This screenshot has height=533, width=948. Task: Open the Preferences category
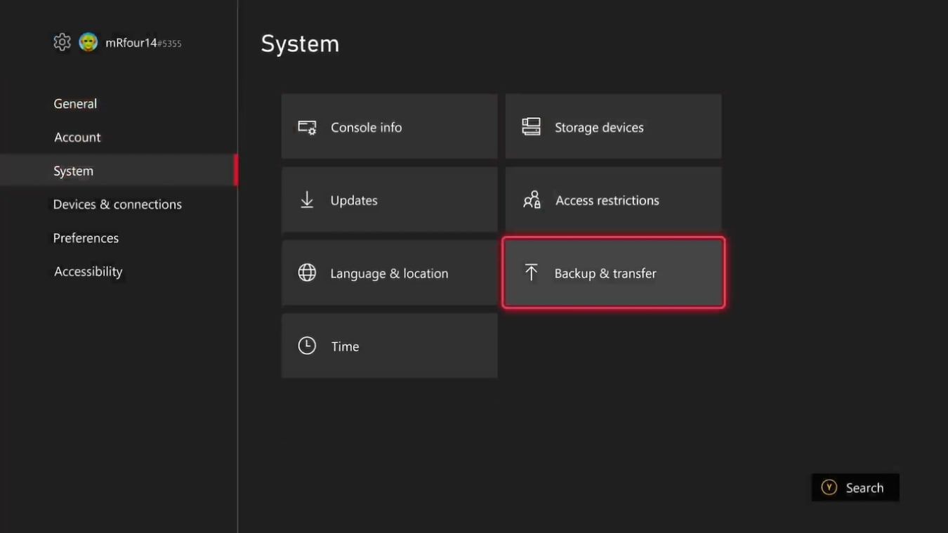coord(86,238)
